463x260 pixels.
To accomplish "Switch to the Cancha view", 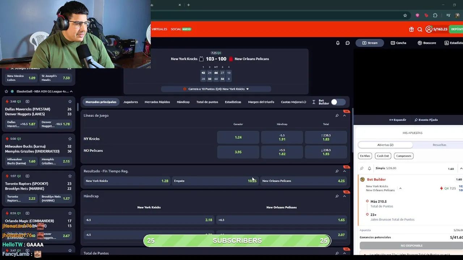I will click(399, 43).
